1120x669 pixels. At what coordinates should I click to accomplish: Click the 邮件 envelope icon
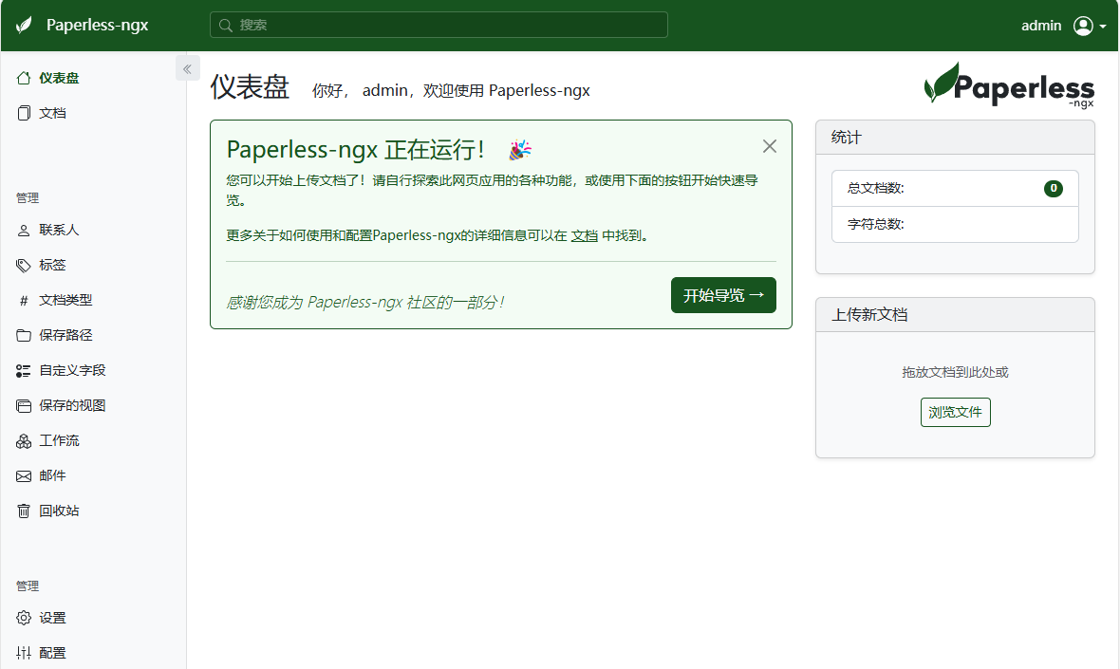24,476
